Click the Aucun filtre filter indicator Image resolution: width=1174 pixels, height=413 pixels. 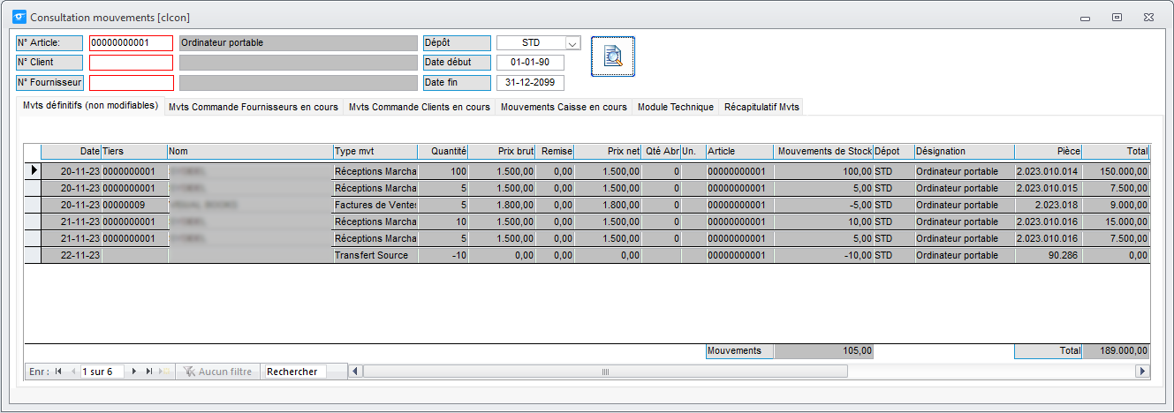coord(218,372)
